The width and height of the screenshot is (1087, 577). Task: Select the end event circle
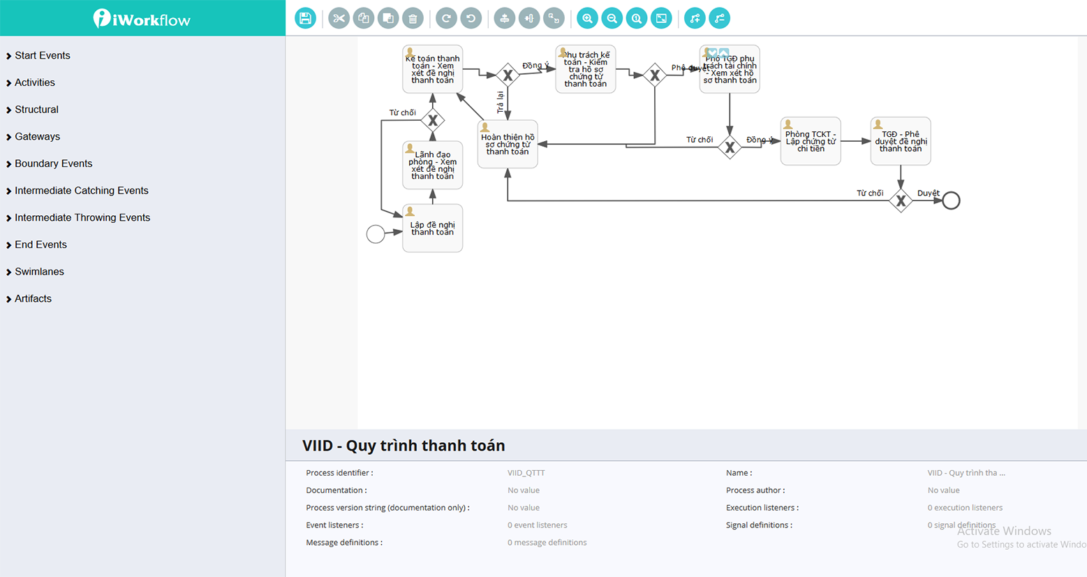pos(951,200)
